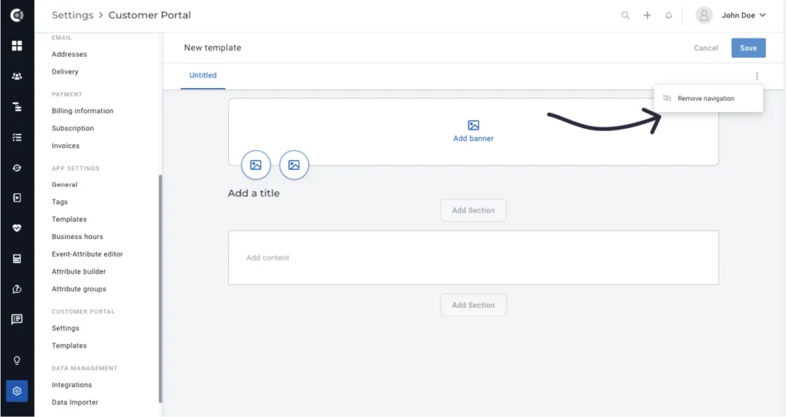Screen dimensions: 786x417
Task: Open the task list icon
Action: [x=17, y=137]
